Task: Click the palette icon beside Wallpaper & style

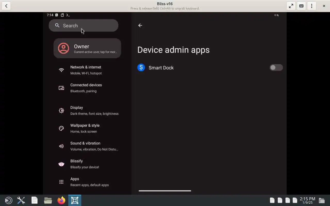Action: [x=61, y=128]
